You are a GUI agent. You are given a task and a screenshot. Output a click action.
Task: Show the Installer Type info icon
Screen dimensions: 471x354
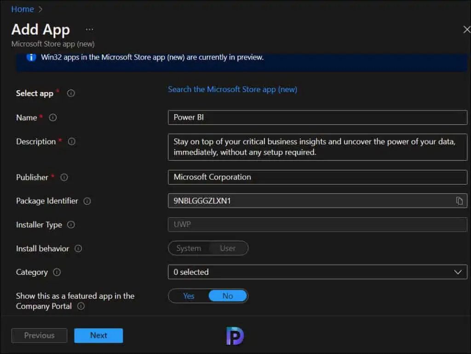click(71, 225)
